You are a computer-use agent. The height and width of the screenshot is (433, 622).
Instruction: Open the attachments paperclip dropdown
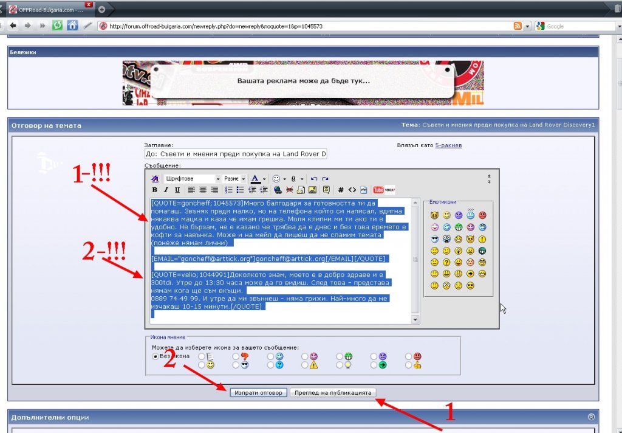302,179
